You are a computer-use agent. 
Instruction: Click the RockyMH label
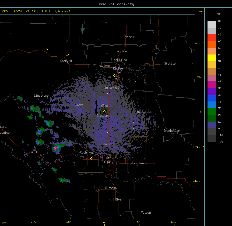[66, 61]
